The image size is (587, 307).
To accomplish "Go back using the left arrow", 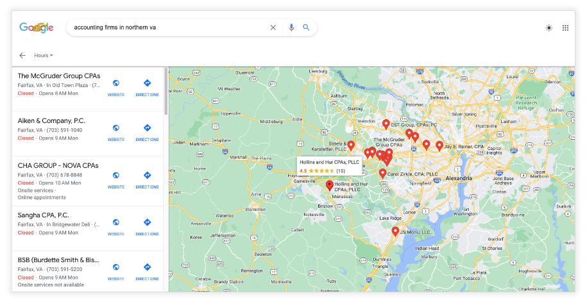I will (x=22, y=55).
